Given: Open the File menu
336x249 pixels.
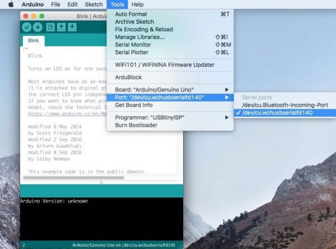Looking at the screenshot, I should pyautogui.click(x=55, y=4).
